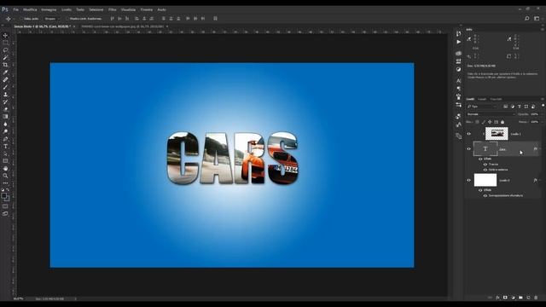Click add layer style fx icon at panel bottom
Screen dimensions: 546x307
pyautogui.click(x=497, y=298)
